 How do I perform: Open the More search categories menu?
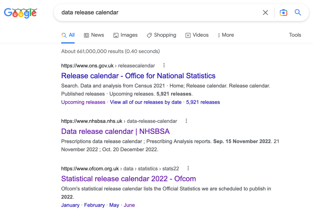226,35
